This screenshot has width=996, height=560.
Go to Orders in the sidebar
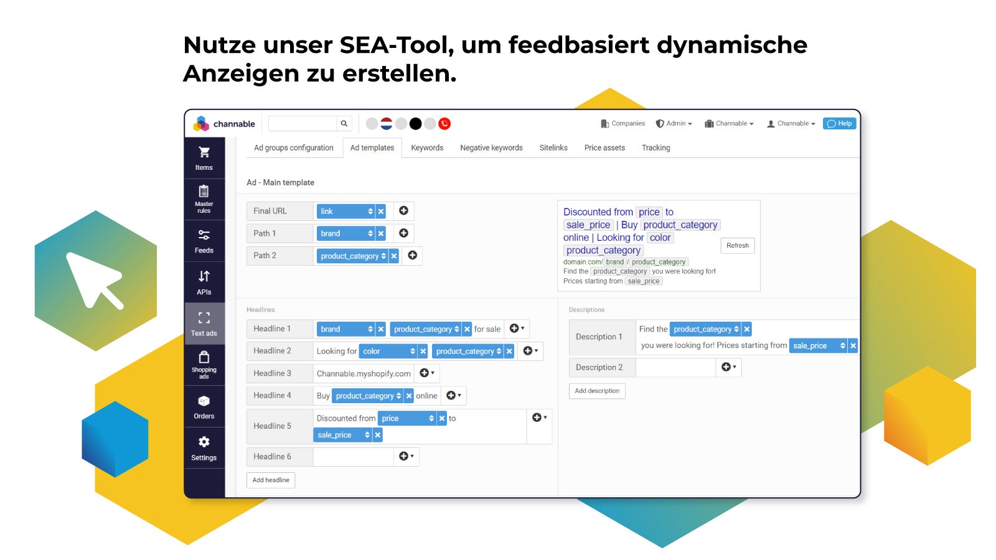pyautogui.click(x=204, y=406)
